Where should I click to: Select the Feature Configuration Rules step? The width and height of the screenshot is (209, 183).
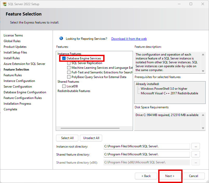pyautogui.click(x=23, y=98)
